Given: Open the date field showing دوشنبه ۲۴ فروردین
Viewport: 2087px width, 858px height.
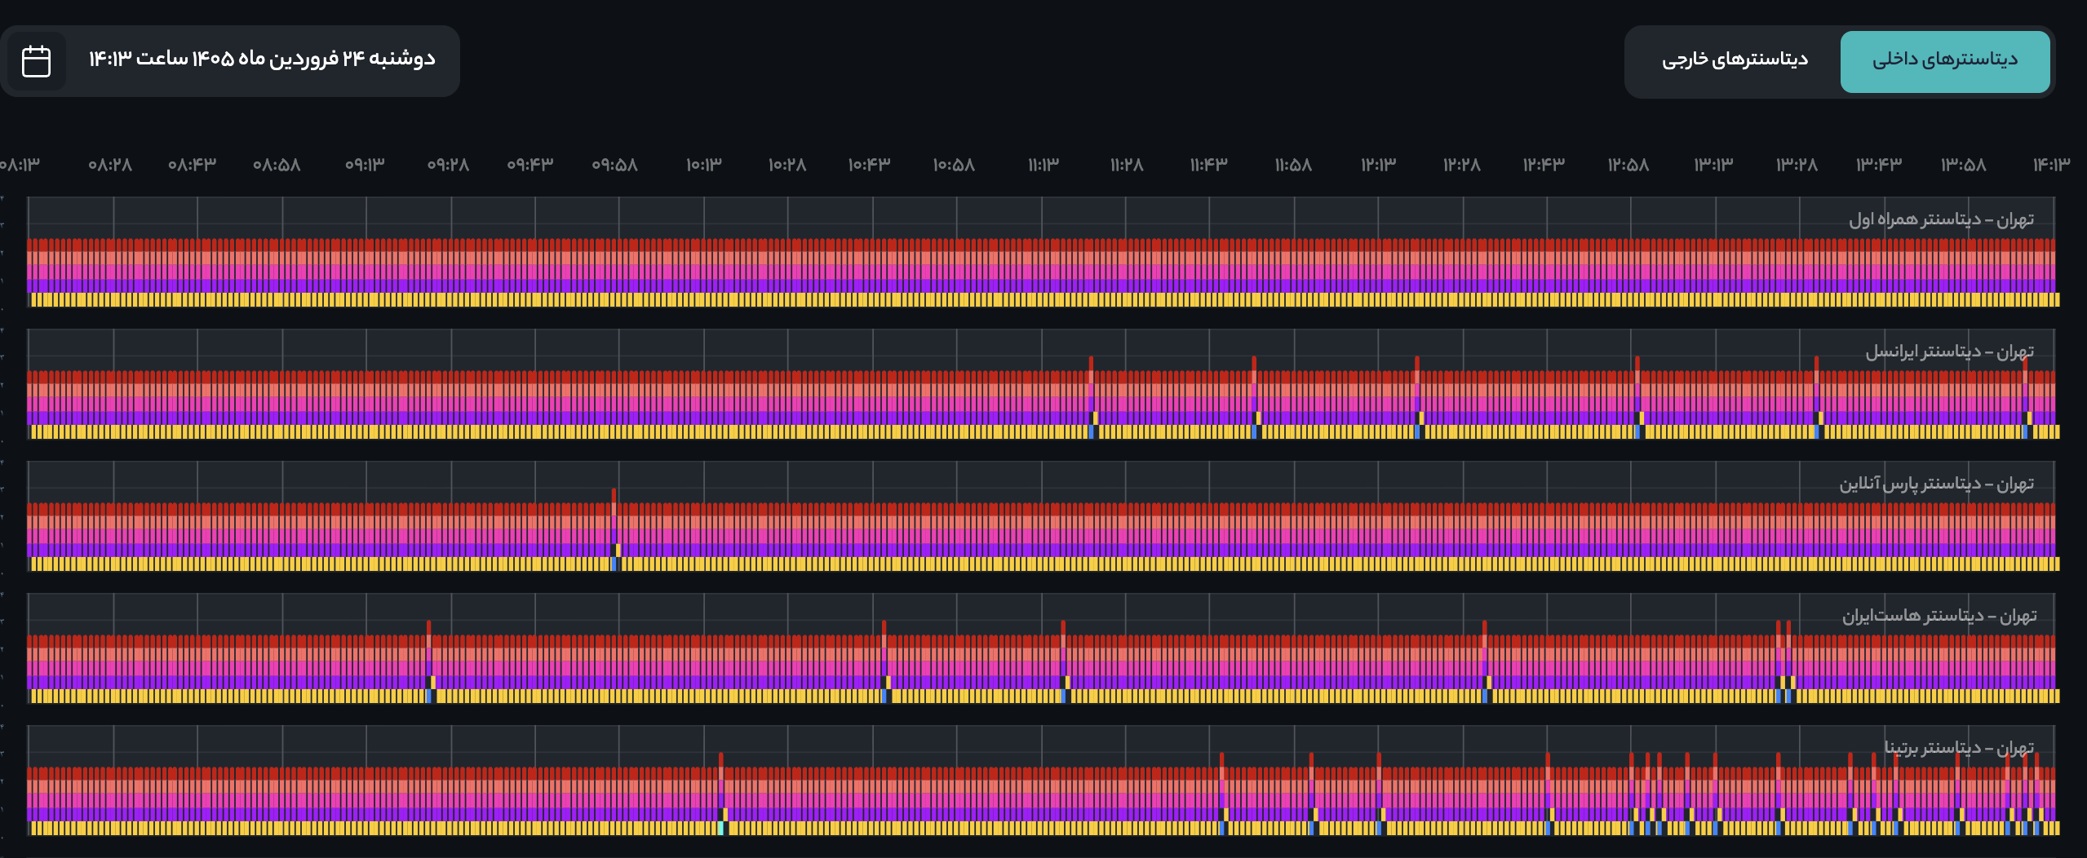Looking at the screenshot, I should coord(261,60).
